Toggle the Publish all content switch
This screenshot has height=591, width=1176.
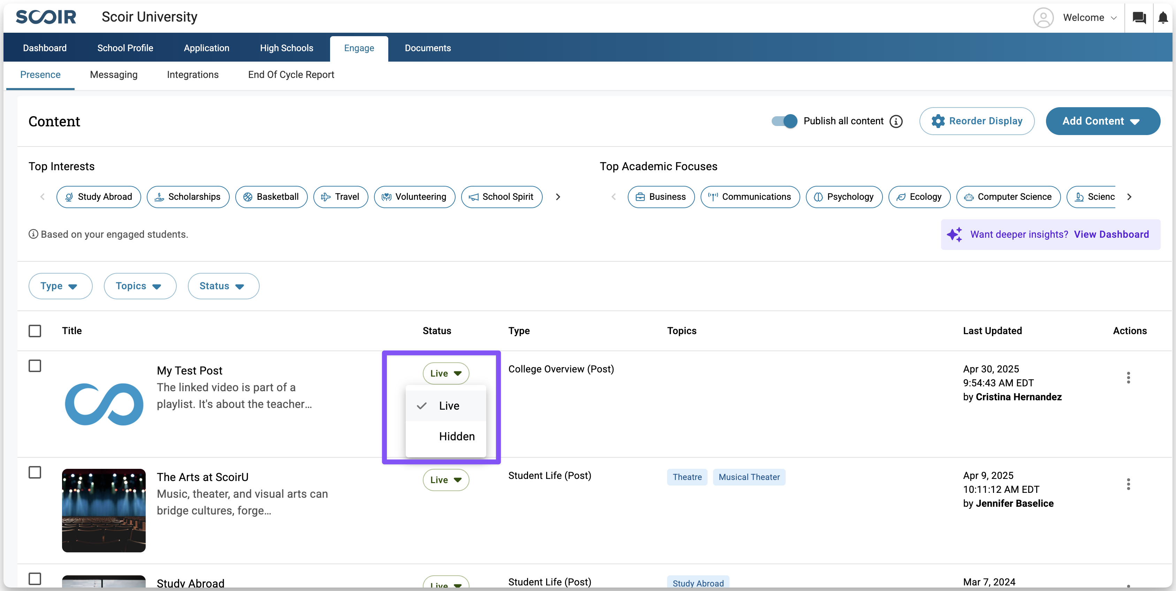(784, 121)
